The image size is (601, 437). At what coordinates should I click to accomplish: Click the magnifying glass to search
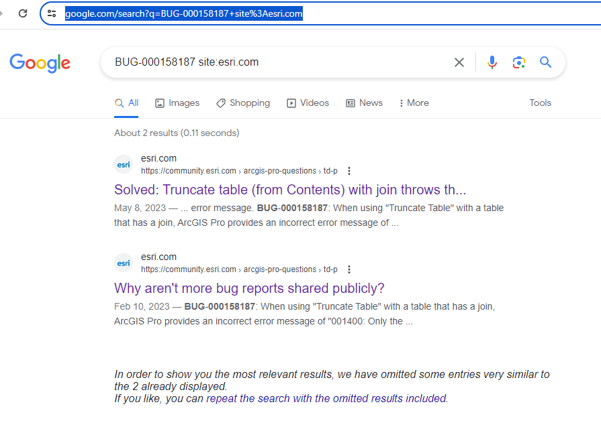pos(545,62)
